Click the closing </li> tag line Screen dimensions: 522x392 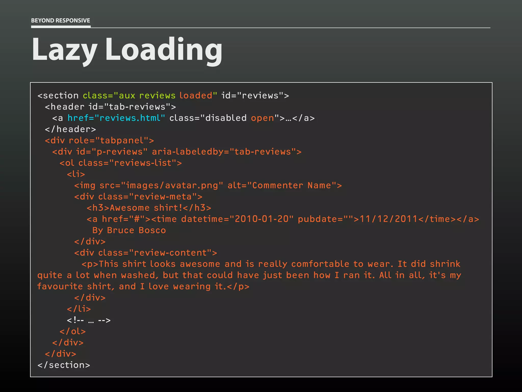click(x=79, y=309)
